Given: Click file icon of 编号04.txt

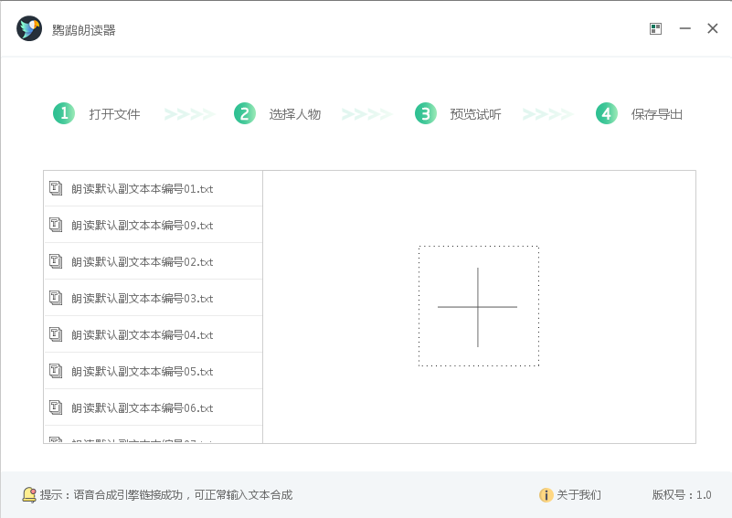Looking at the screenshot, I should 56,334.
